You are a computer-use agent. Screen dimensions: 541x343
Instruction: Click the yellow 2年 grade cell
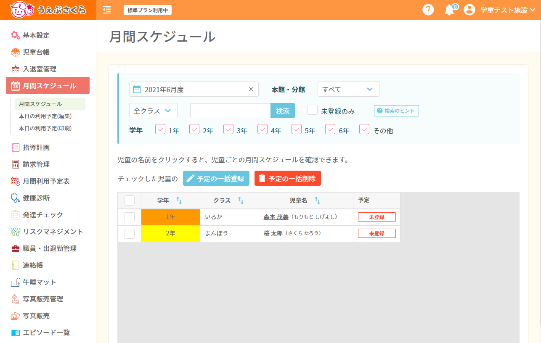(x=170, y=234)
